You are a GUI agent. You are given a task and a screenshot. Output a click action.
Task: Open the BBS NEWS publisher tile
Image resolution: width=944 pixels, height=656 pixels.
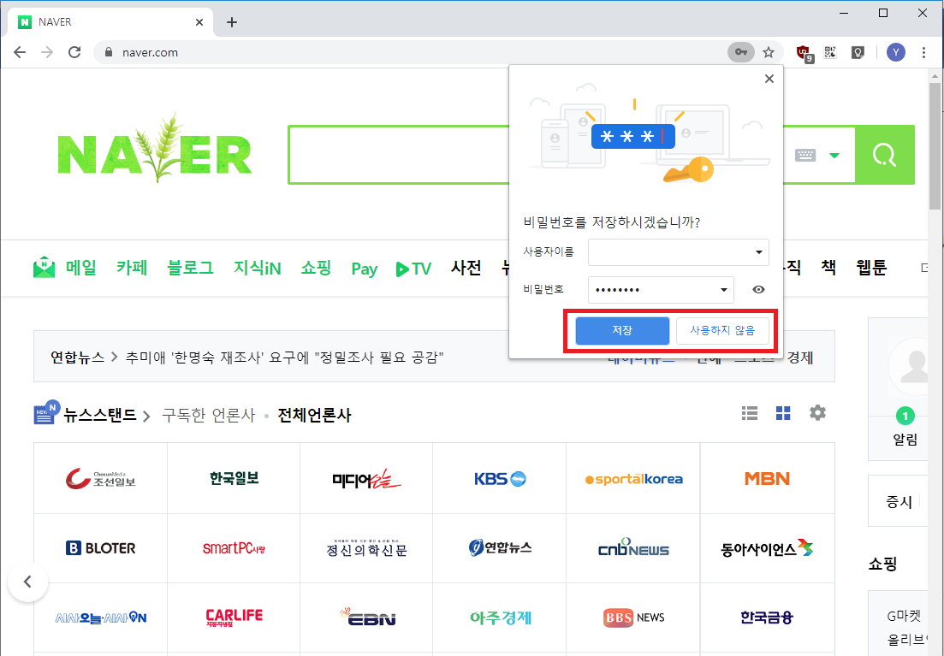pos(633,618)
